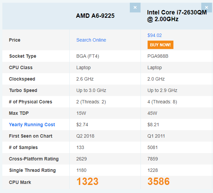Click the Search Online price link
This screenshot has width=213, height=193.
tap(91, 40)
